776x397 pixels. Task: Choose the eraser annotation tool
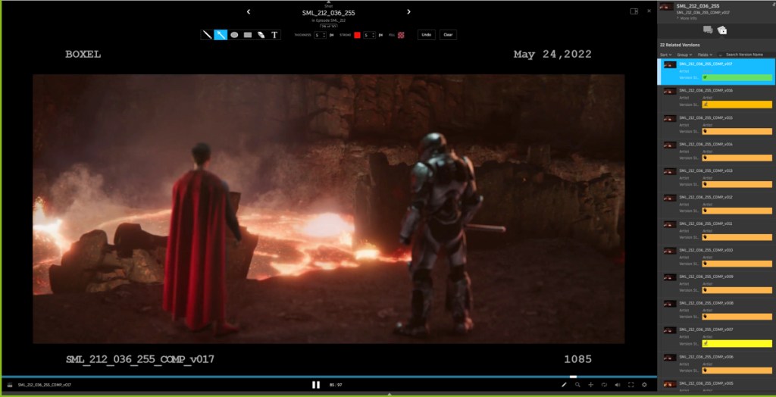(x=261, y=35)
